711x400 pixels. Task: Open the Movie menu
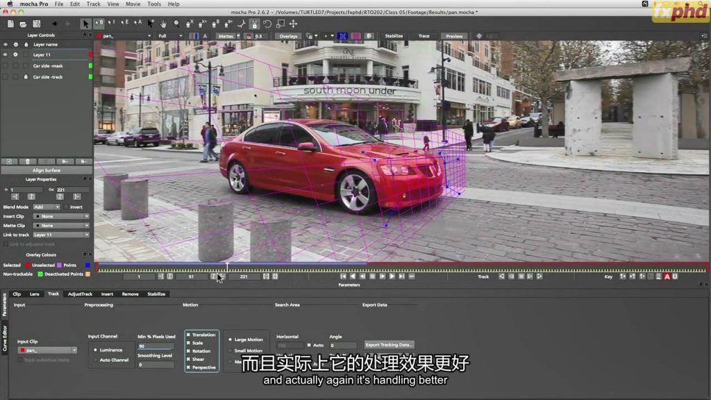tap(132, 4)
